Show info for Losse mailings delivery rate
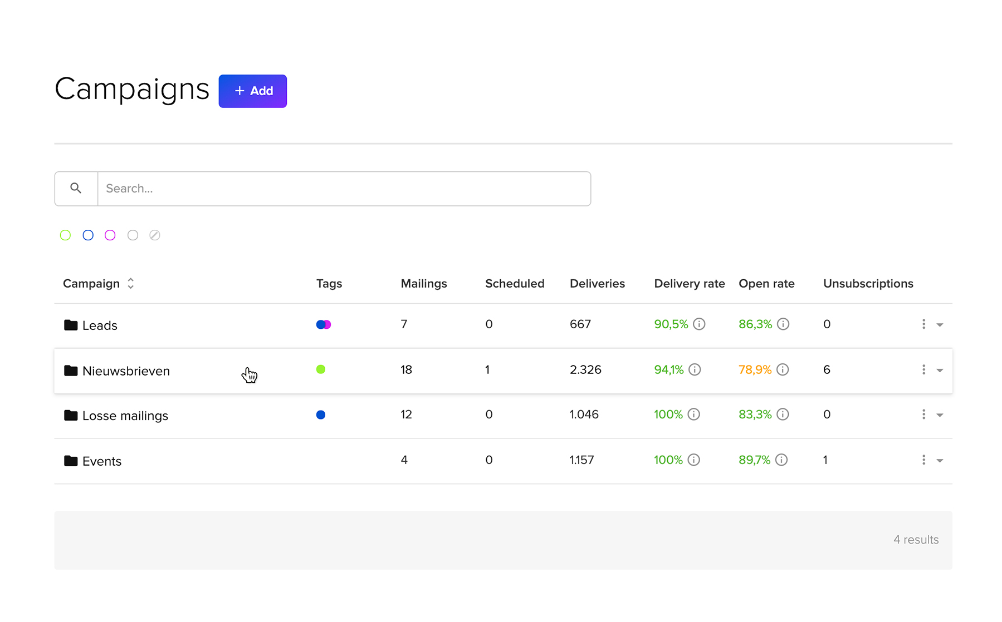 [x=693, y=414]
